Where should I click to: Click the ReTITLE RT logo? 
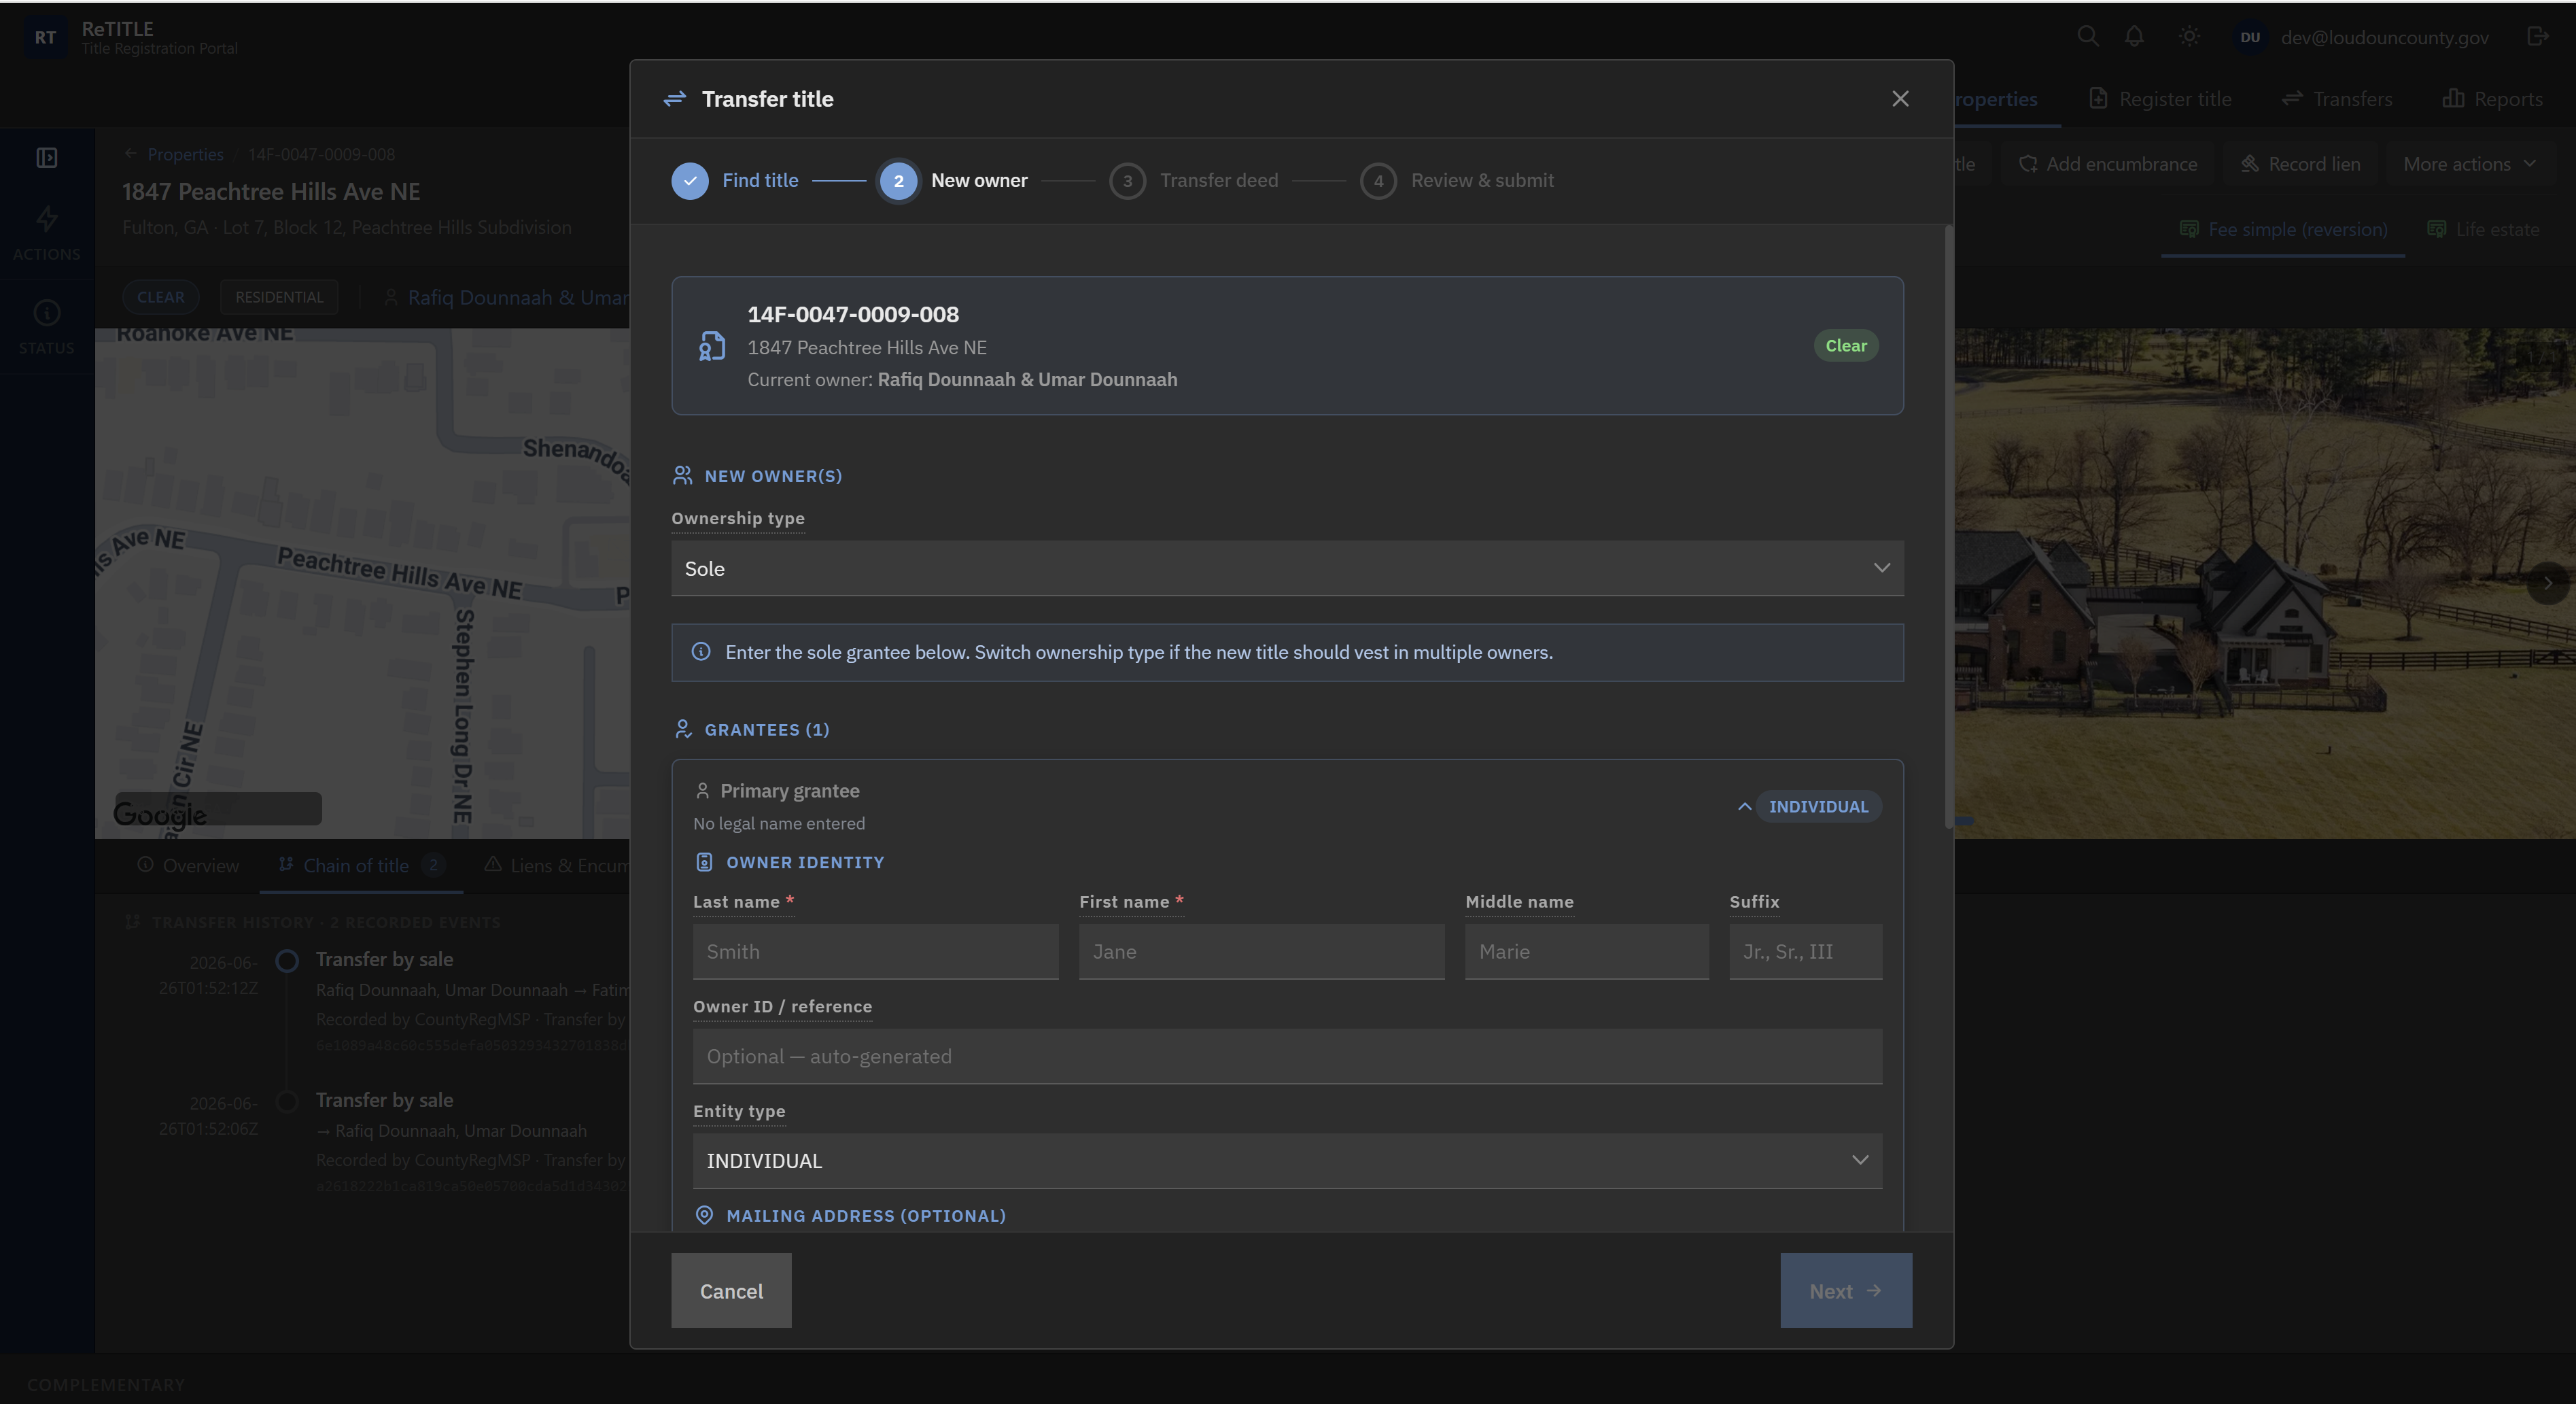tap(45, 37)
